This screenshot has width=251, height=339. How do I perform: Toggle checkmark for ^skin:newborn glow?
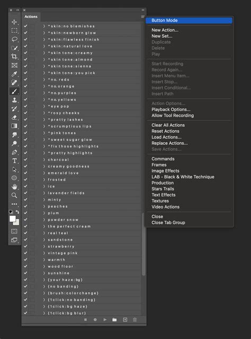click(x=25, y=33)
